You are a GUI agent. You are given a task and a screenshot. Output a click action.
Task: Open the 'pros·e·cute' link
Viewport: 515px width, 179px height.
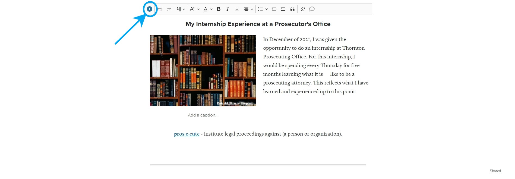pyautogui.click(x=187, y=134)
